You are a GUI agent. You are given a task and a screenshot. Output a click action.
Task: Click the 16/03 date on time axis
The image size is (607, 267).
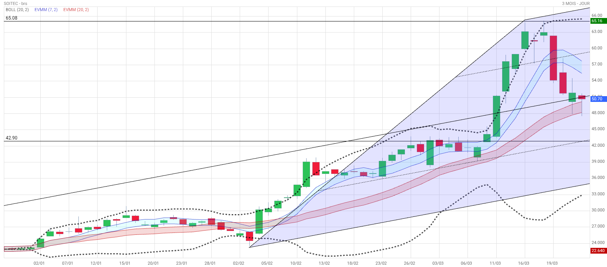pyautogui.click(x=524, y=264)
